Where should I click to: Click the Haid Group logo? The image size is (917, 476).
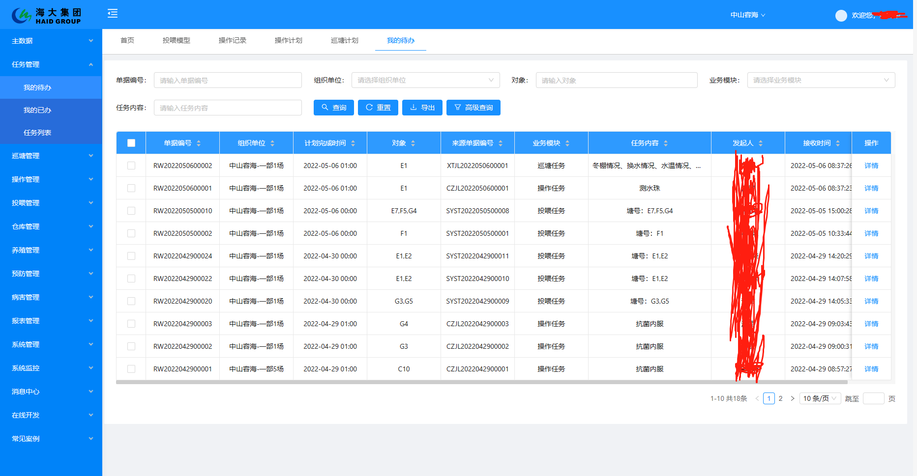coord(47,16)
